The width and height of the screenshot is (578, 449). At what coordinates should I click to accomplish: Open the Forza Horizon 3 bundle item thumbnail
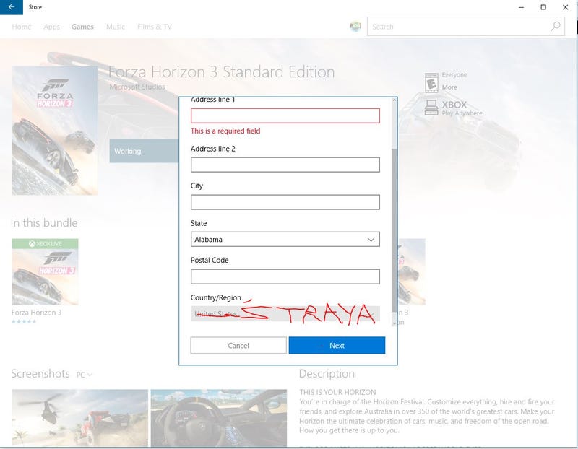45,272
